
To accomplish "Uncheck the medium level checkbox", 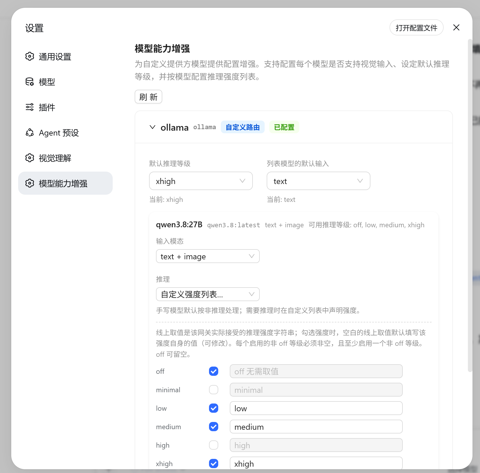I will pos(214,427).
